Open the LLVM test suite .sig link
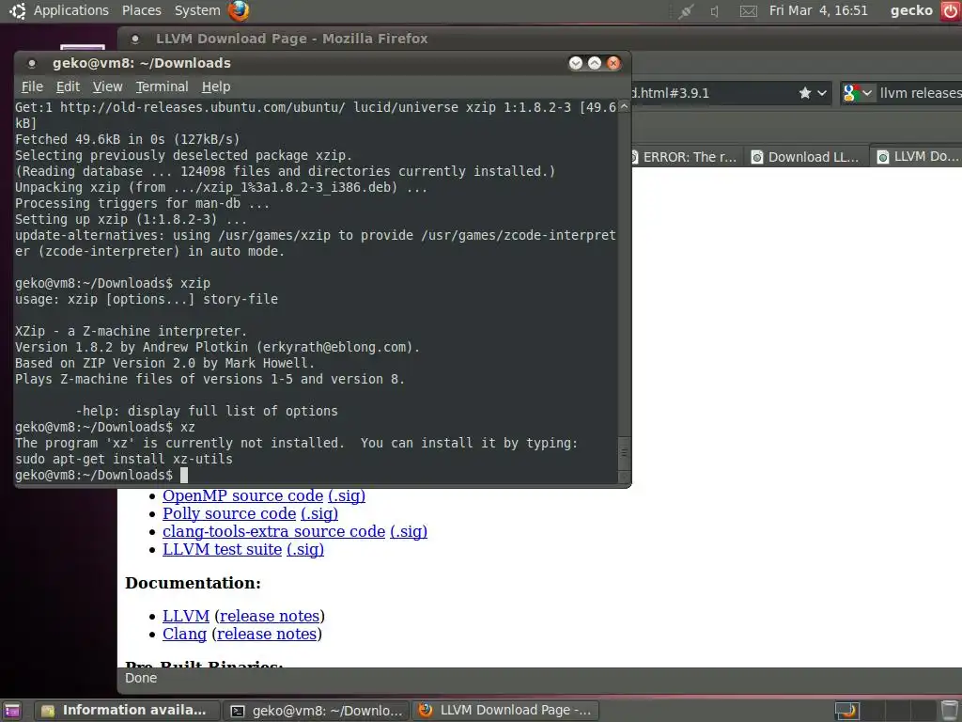Screen dimensions: 962x722 (305, 549)
